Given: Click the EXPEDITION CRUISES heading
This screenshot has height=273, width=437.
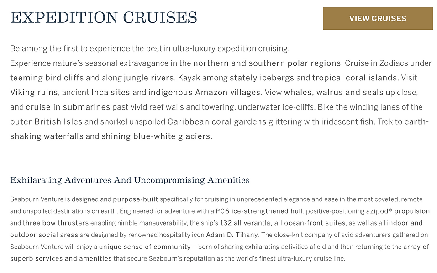Looking at the screenshot, I should [104, 18].
